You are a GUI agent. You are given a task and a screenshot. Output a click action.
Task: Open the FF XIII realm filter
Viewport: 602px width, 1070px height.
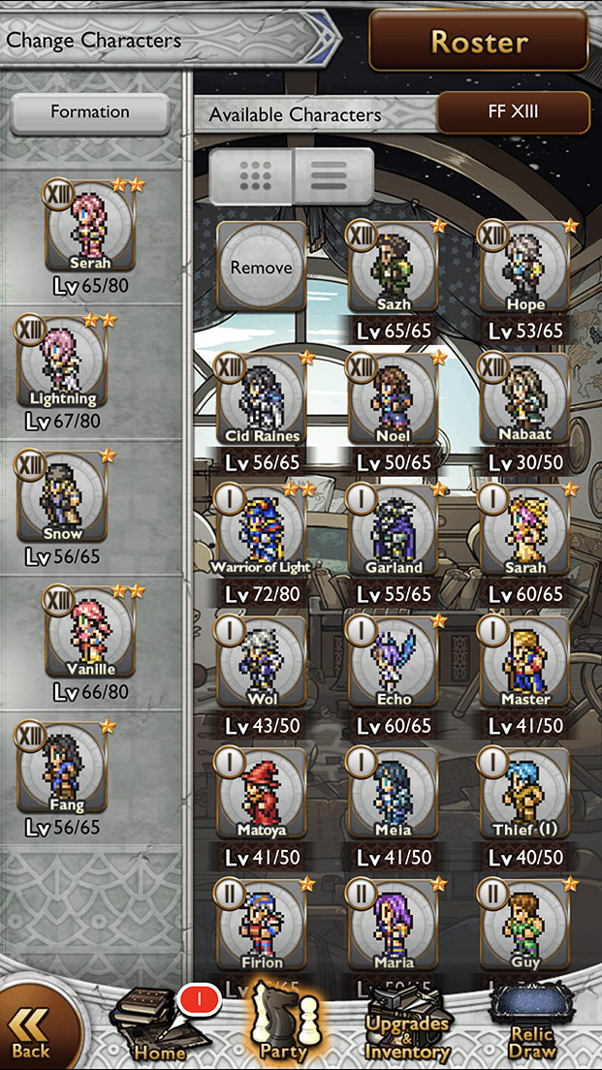513,112
